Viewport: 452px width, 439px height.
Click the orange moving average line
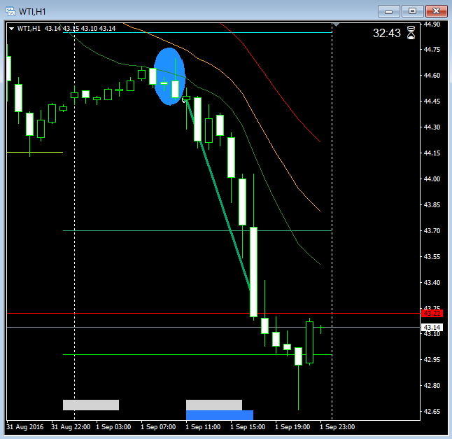(x=241, y=93)
